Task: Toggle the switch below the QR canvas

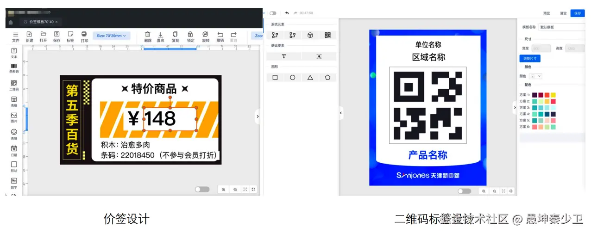Action: (x=464, y=191)
